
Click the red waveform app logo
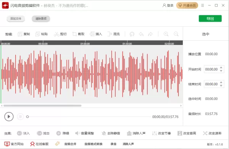pos(5,6)
